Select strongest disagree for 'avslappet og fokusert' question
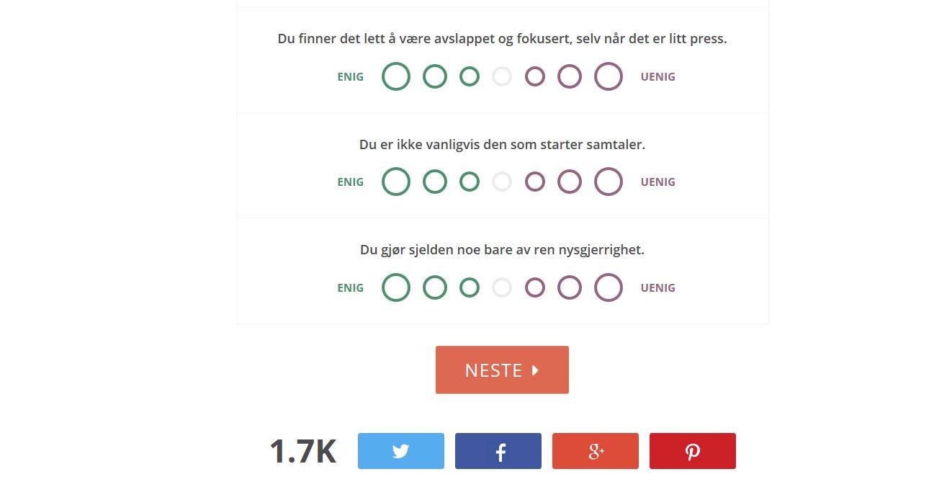Viewport: 947px width, 500px height. pos(609,76)
